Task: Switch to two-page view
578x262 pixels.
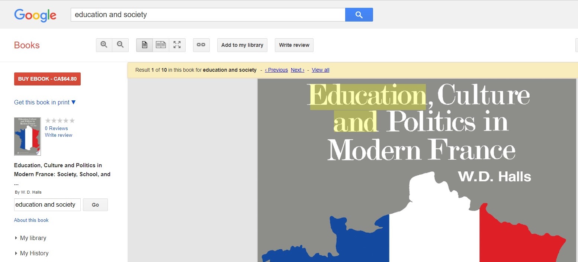Action: coord(161,45)
